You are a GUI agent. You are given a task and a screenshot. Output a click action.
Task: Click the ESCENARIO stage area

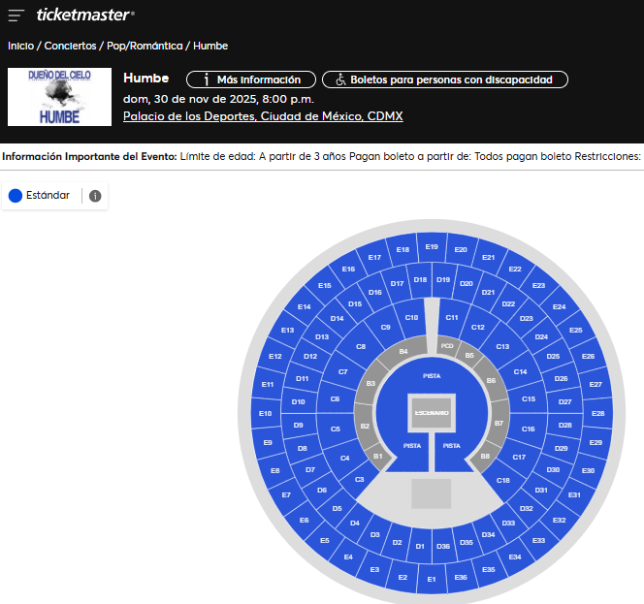(x=432, y=413)
